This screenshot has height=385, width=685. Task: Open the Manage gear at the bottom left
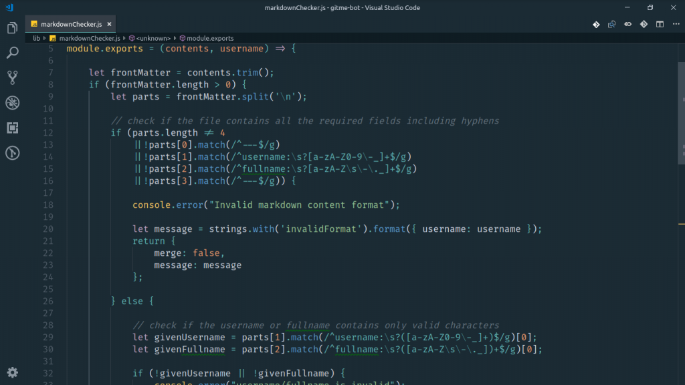coord(11,374)
